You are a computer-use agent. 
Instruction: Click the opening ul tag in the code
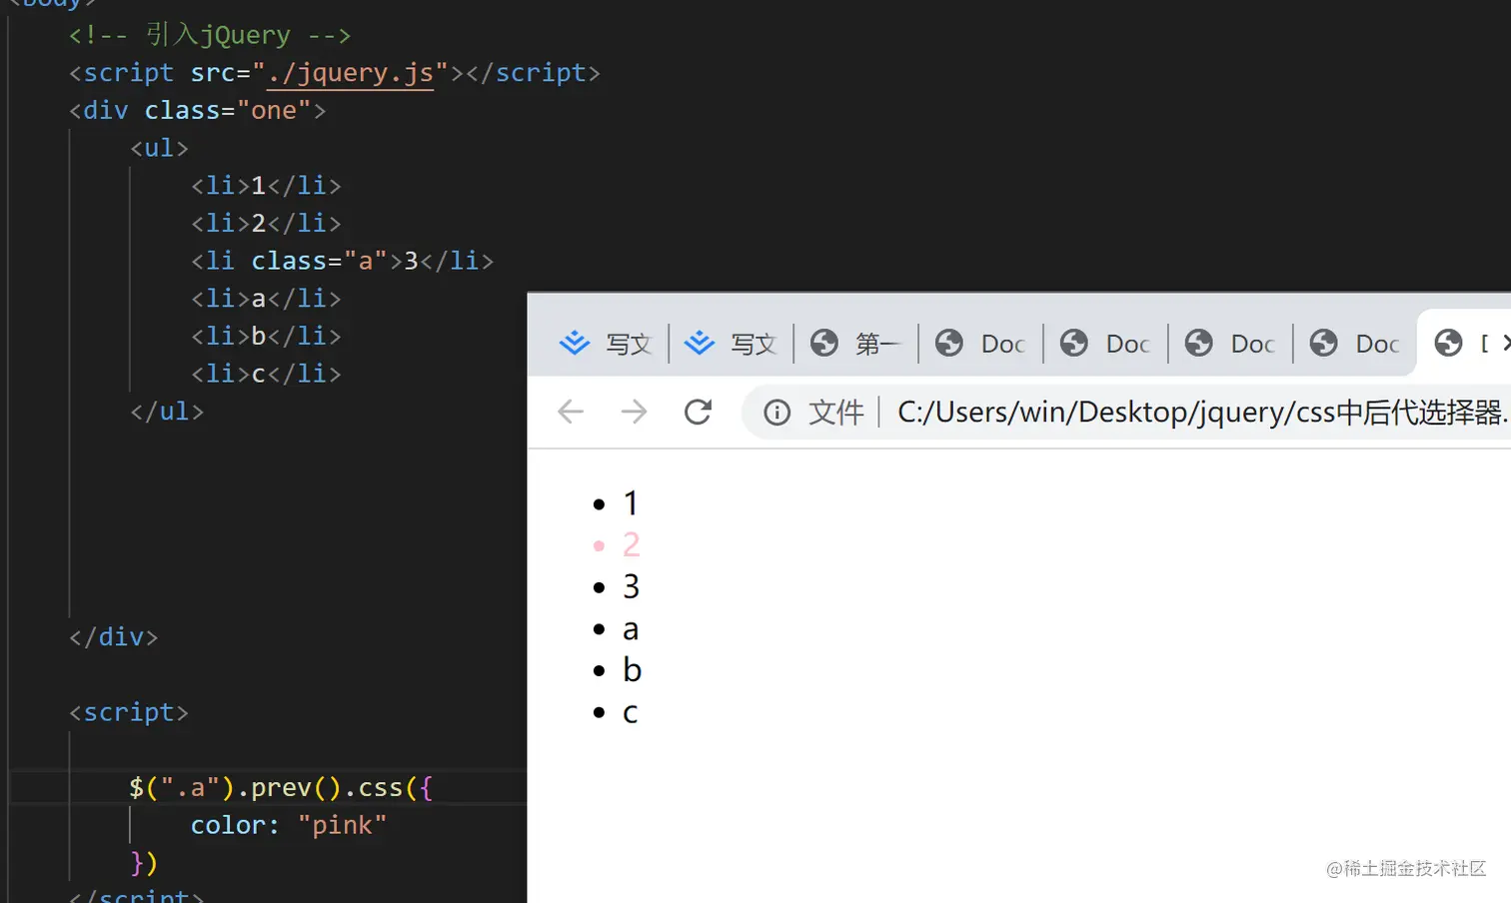(x=159, y=148)
